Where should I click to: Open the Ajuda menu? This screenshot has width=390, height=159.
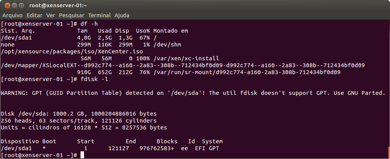tap(122, 15)
